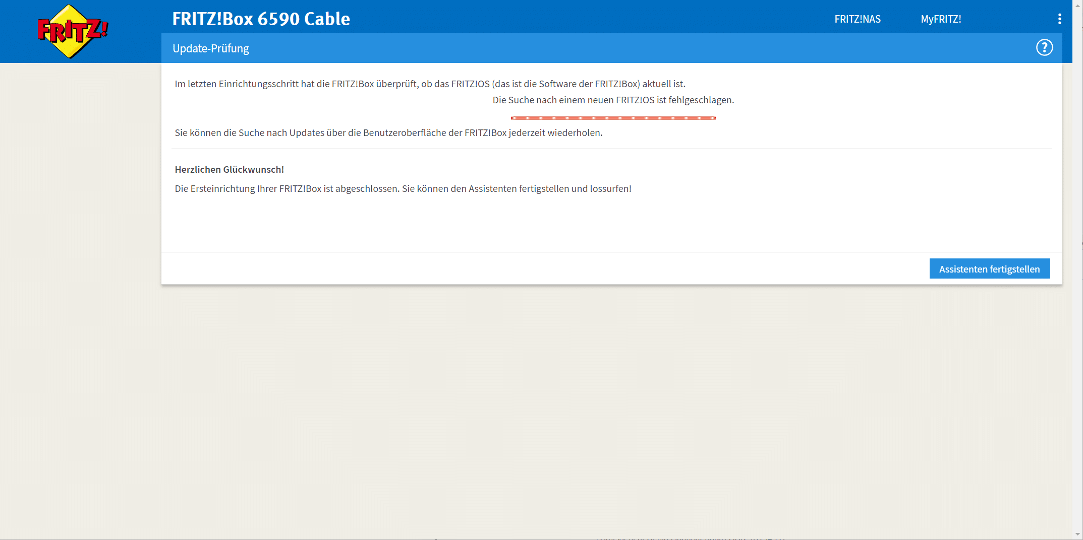Open the three-dot overflow menu

coord(1059,19)
